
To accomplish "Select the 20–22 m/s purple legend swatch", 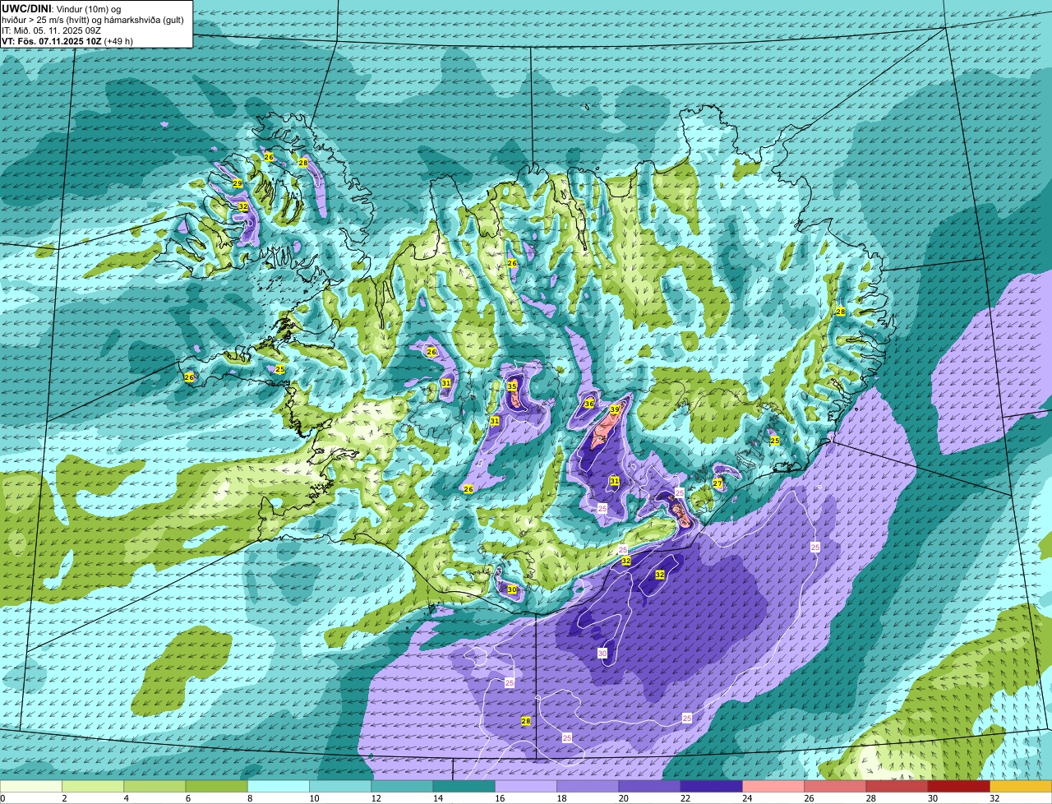I will point(650,786).
